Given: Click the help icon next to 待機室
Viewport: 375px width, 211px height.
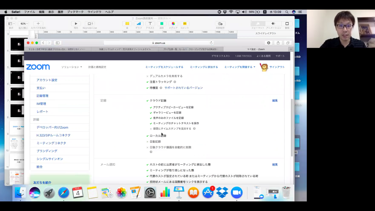Looking at the screenshot, I should 161,88.
